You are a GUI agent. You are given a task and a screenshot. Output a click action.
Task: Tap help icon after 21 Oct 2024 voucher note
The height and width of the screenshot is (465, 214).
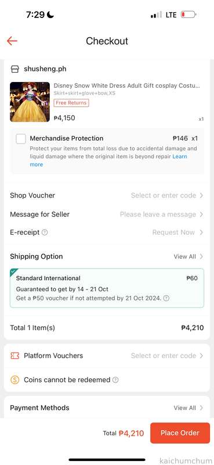coord(166,298)
